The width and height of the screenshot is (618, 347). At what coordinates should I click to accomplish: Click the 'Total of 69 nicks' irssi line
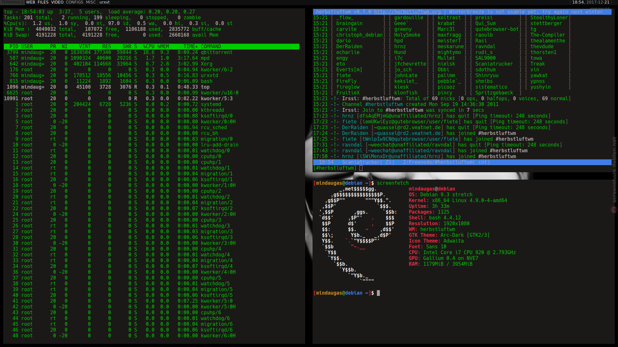[x=442, y=99]
